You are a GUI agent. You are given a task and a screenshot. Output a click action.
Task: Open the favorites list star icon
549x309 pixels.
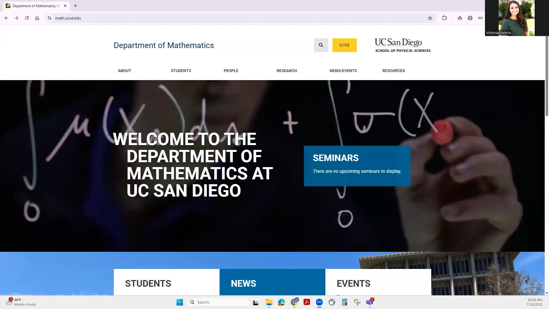[x=460, y=18]
